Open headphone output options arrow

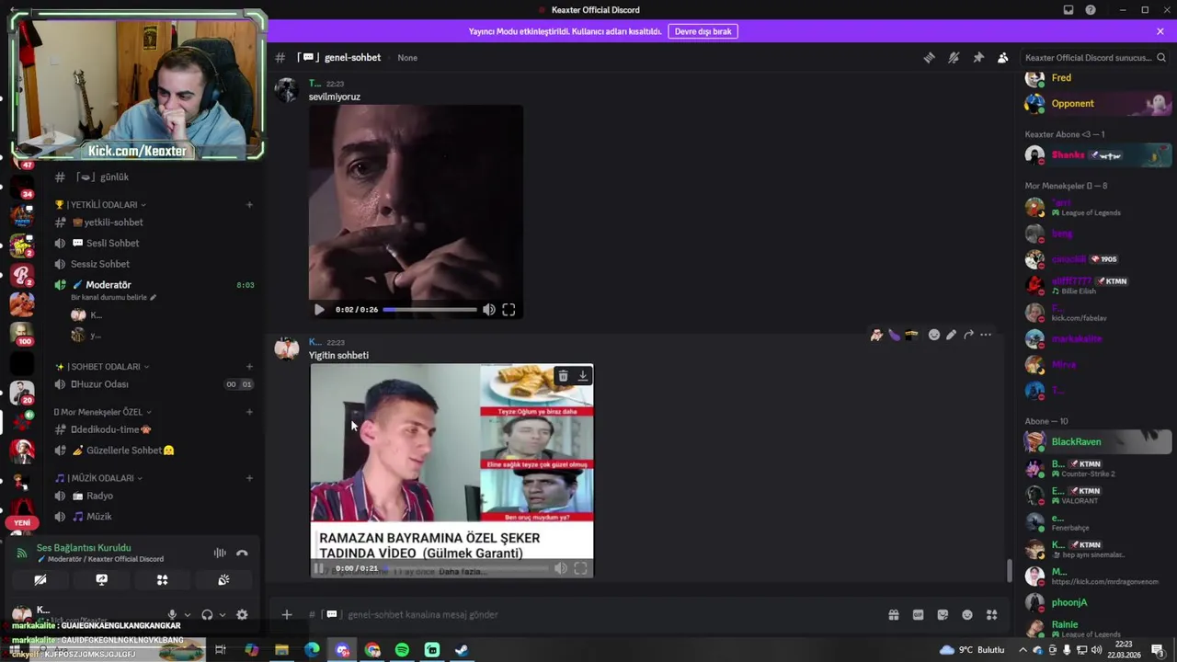223,614
